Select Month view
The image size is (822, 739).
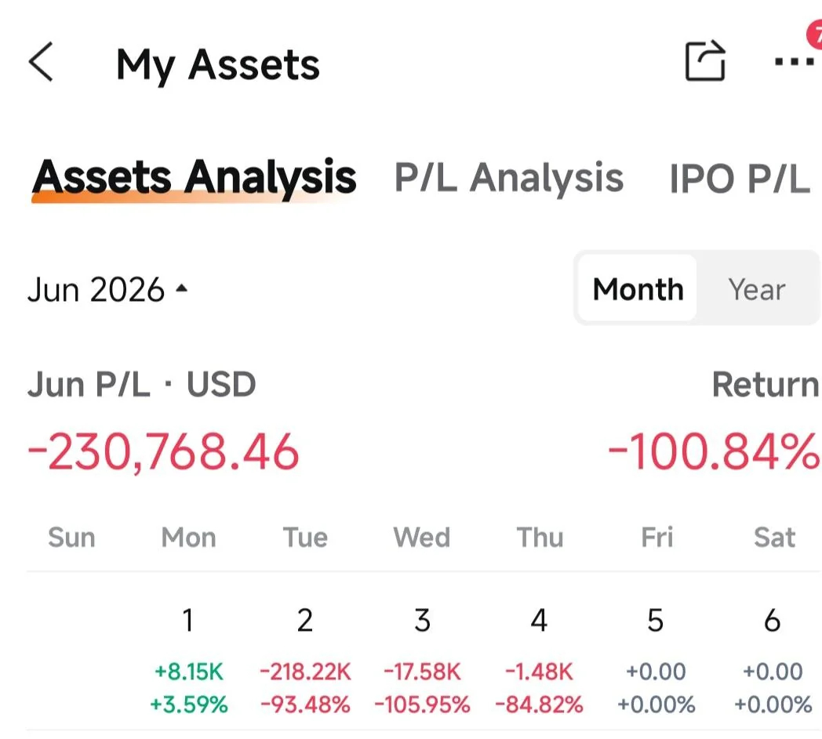[x=638, y=288]
